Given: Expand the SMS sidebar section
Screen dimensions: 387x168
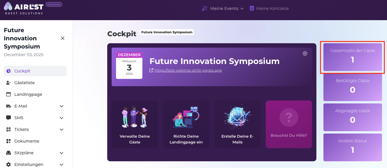Looking at the screenshot, I should point(62,118).
